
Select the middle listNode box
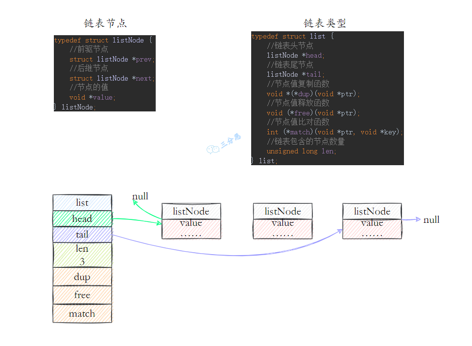click(282, 211)
